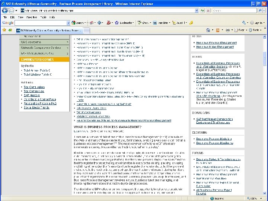The width and height of the screenshot is (268, 201).
Task: Open the File menu
Action: 5,17
